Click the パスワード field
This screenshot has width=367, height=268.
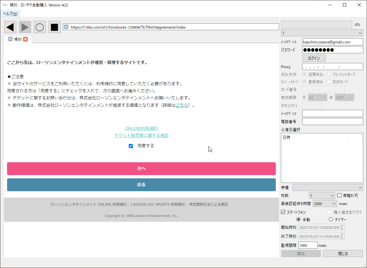coord(332,50)
